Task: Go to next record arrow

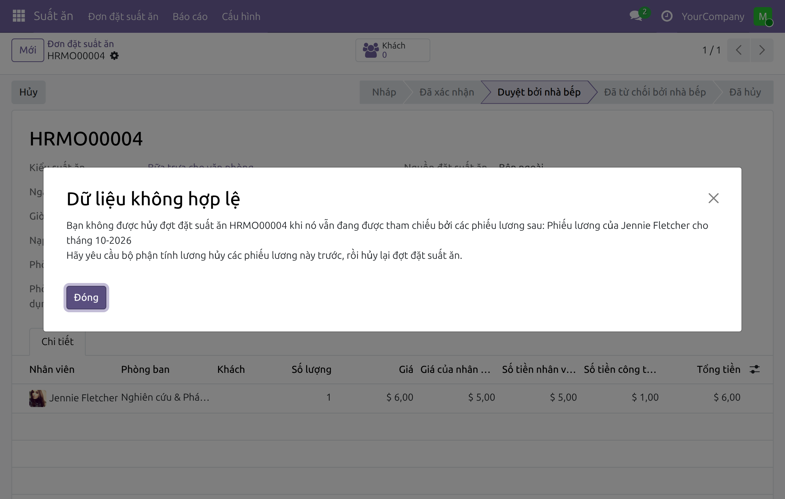Action: (762, 50)
